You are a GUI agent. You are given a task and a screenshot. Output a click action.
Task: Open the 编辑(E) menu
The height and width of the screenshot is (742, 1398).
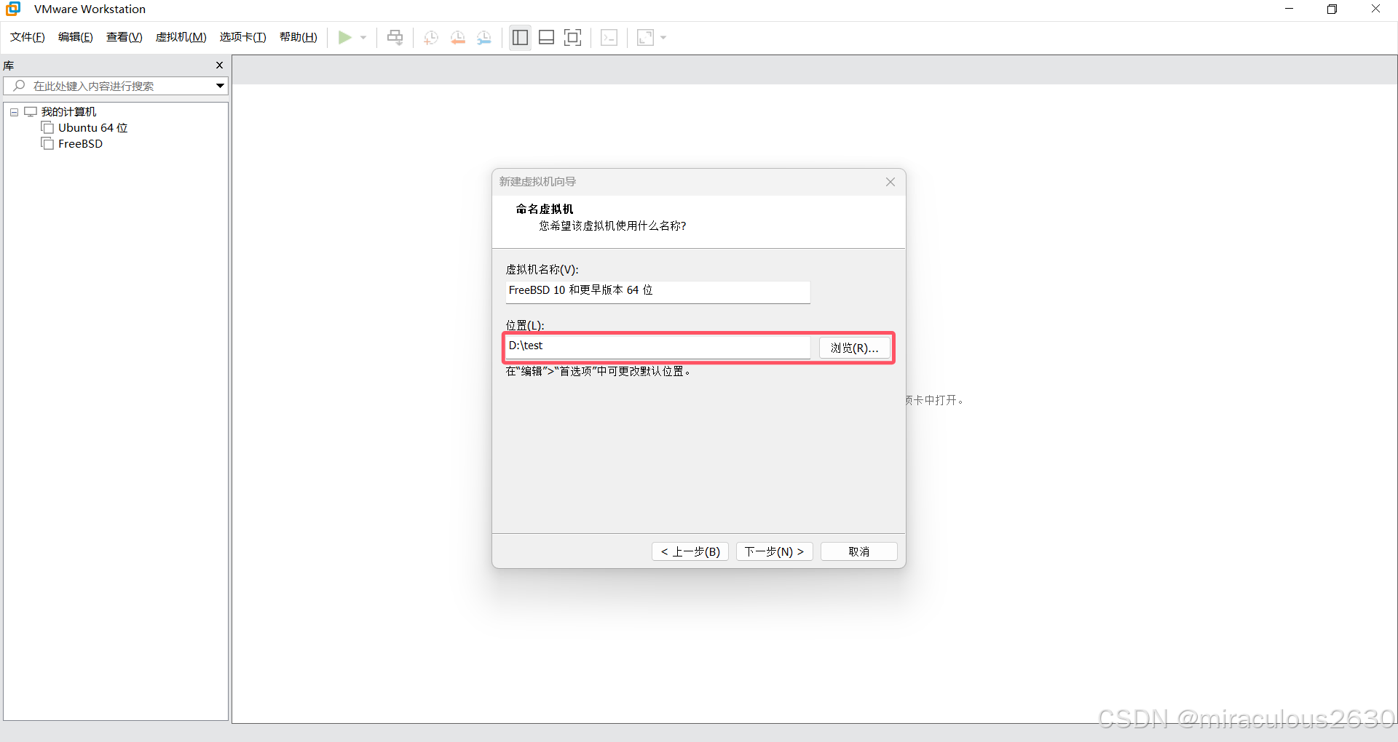(76, 37)
